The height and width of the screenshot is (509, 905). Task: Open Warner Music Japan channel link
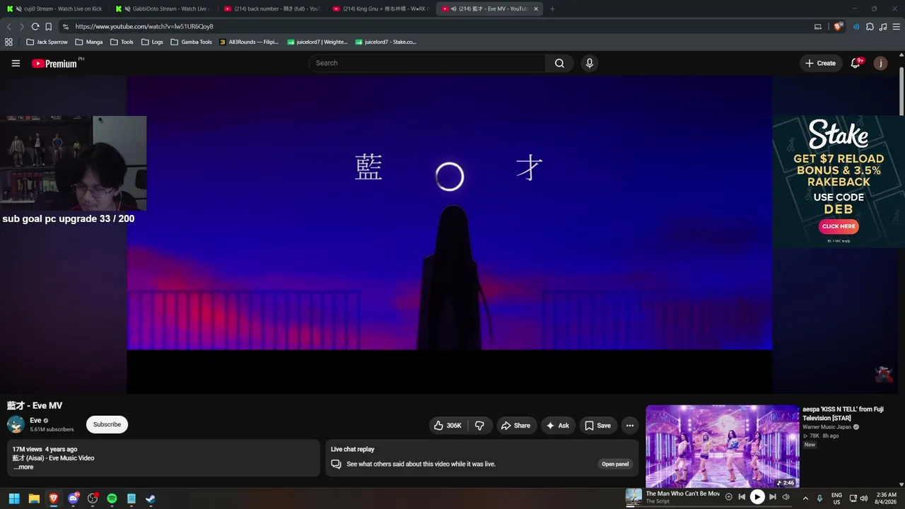point(827,427)
